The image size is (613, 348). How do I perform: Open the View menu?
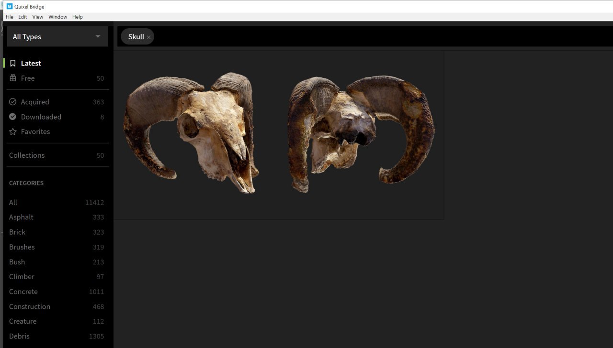(38, 17)
